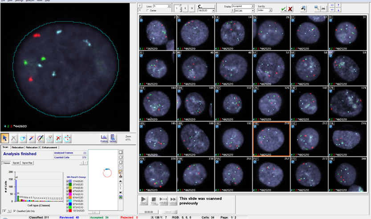Open the Lines dropdown
The image size is (371, 219).
[x=169, y=6]
